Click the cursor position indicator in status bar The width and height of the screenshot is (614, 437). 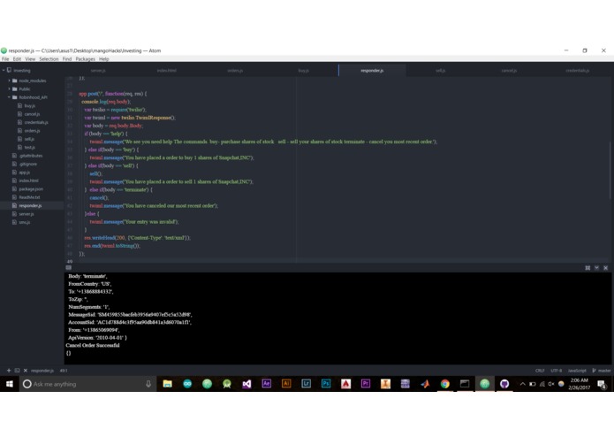point(64,371)
